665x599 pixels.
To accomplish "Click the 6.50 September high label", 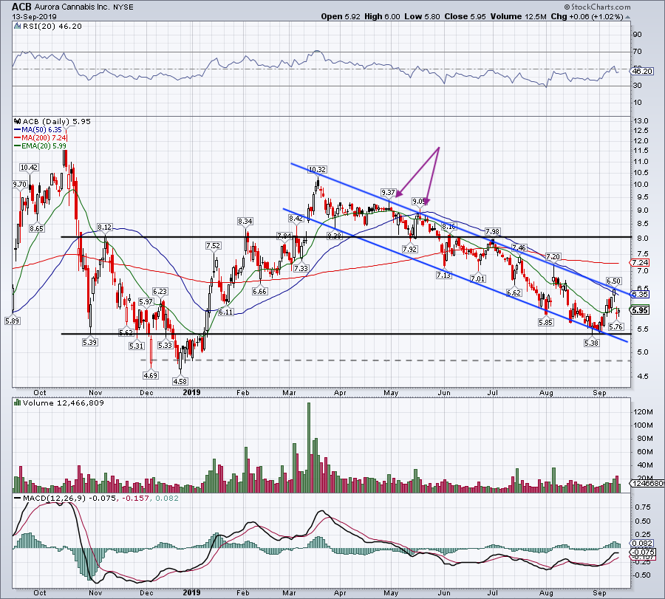I will pos(614,281).
